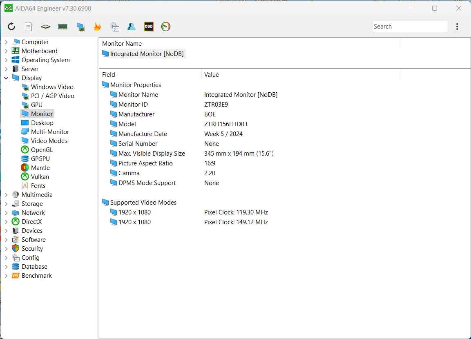Image resolution: width=471 pixels, height=339 pixels.
Task: Collapse the Display tree node
Action: 6,78
